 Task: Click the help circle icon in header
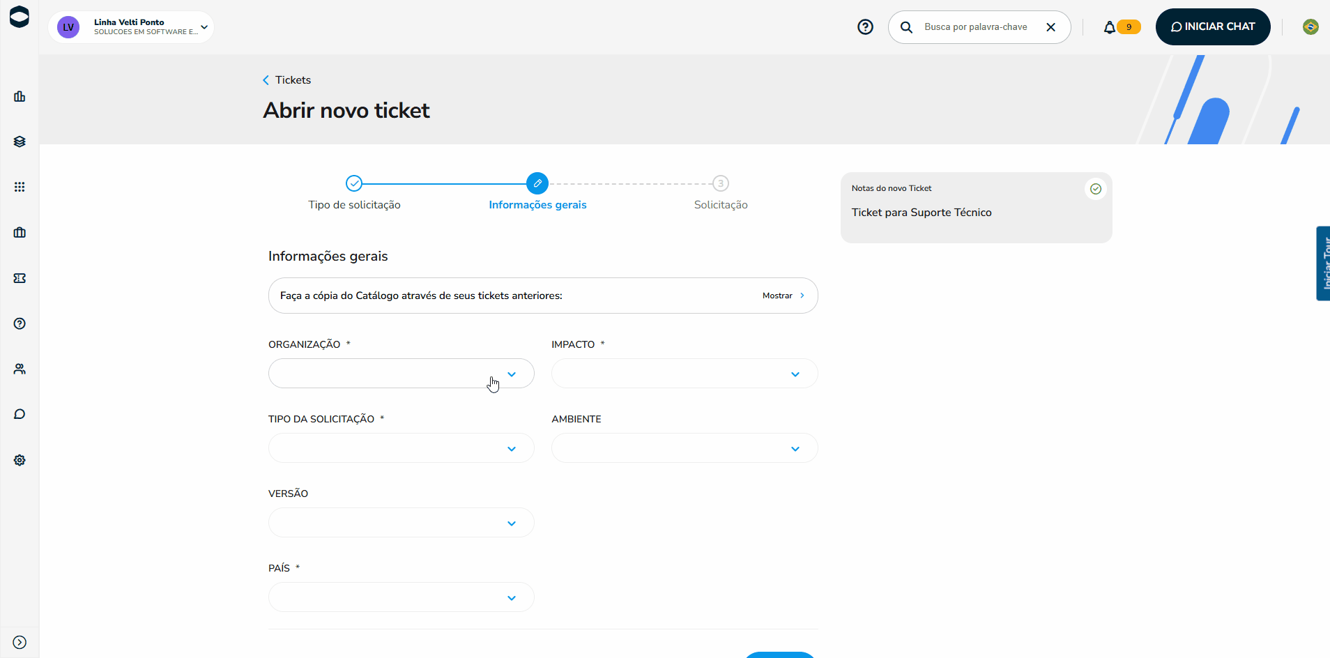click(865, 27)
